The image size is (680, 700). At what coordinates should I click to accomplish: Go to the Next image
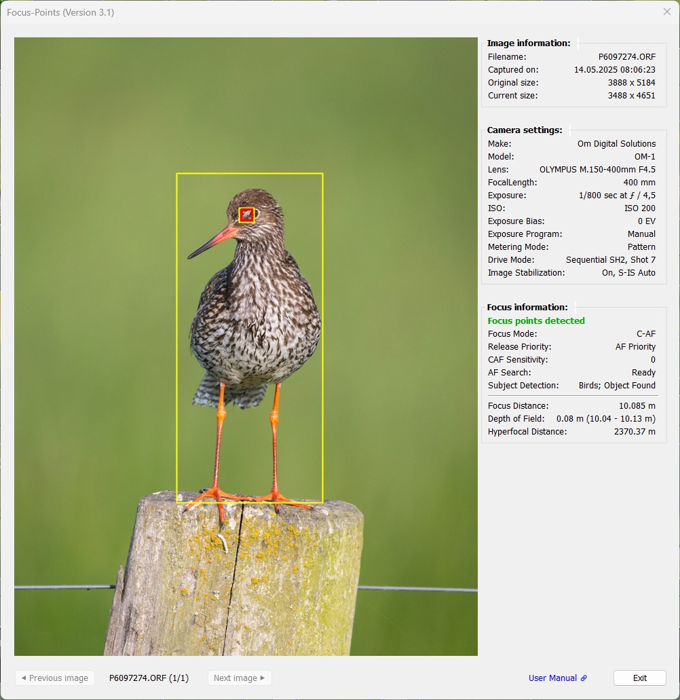pos(239,678)
